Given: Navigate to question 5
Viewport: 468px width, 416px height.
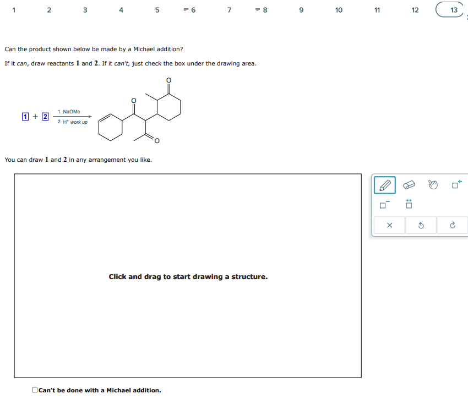Looking at the screenshot, I should [157, 9].
